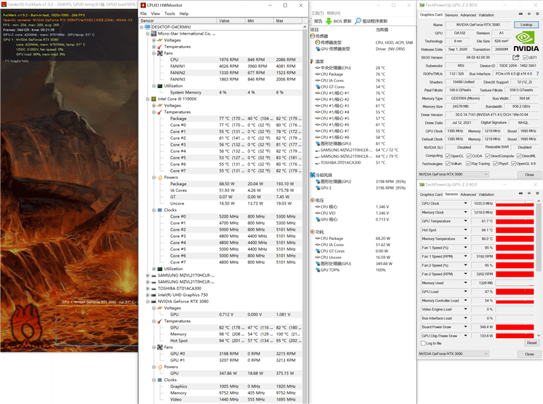Click the 冷却风扇 fan section icon
Screen dimensions: 543x404
(312, 175)
